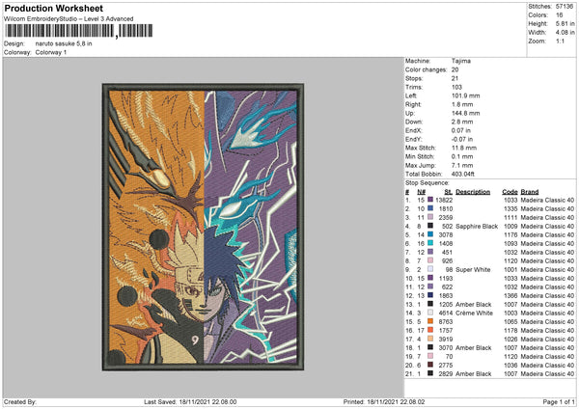Viewport: 579px width, 409px height.
Task: Click the stitch count 4614
Action: pos(446,314)
